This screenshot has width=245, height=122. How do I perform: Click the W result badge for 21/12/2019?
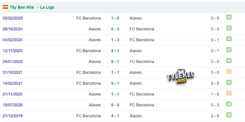[229, 115]
